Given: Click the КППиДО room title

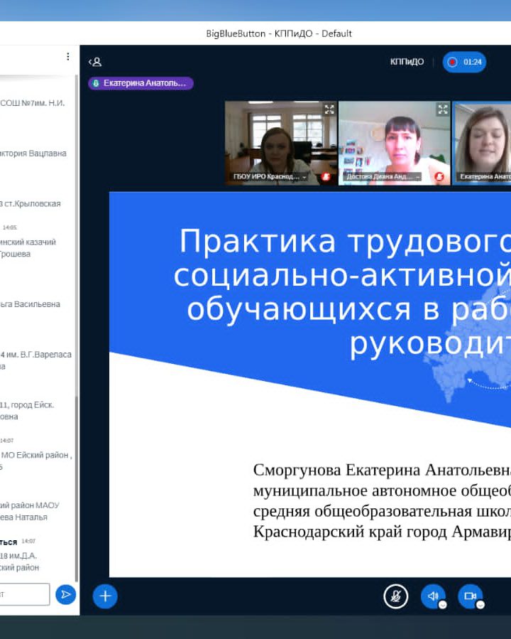Looking at the screenshot, I should 407,62.
